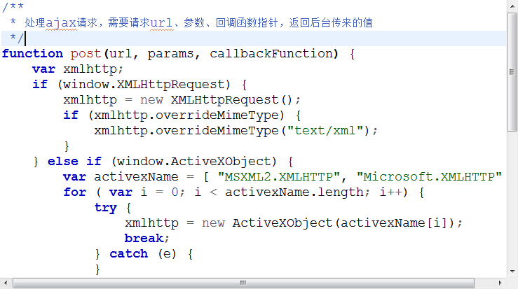Place cursor on the 'function' keyword
518x289 pixels.
coord(32,54)
